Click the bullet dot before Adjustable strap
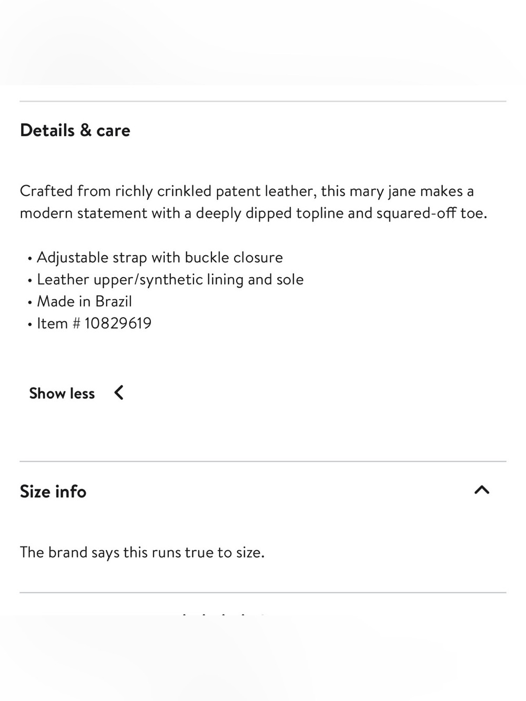The image size is (526, 701). click(x=30, y=259)
